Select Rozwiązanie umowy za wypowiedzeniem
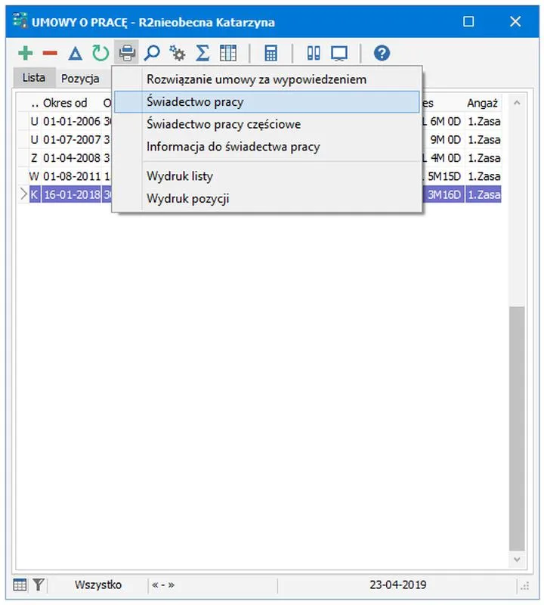 pyautogui.click(x=256, y=79)
